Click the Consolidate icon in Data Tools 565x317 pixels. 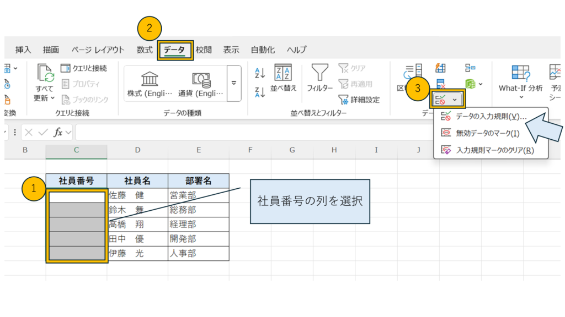[x=470, y=68]
